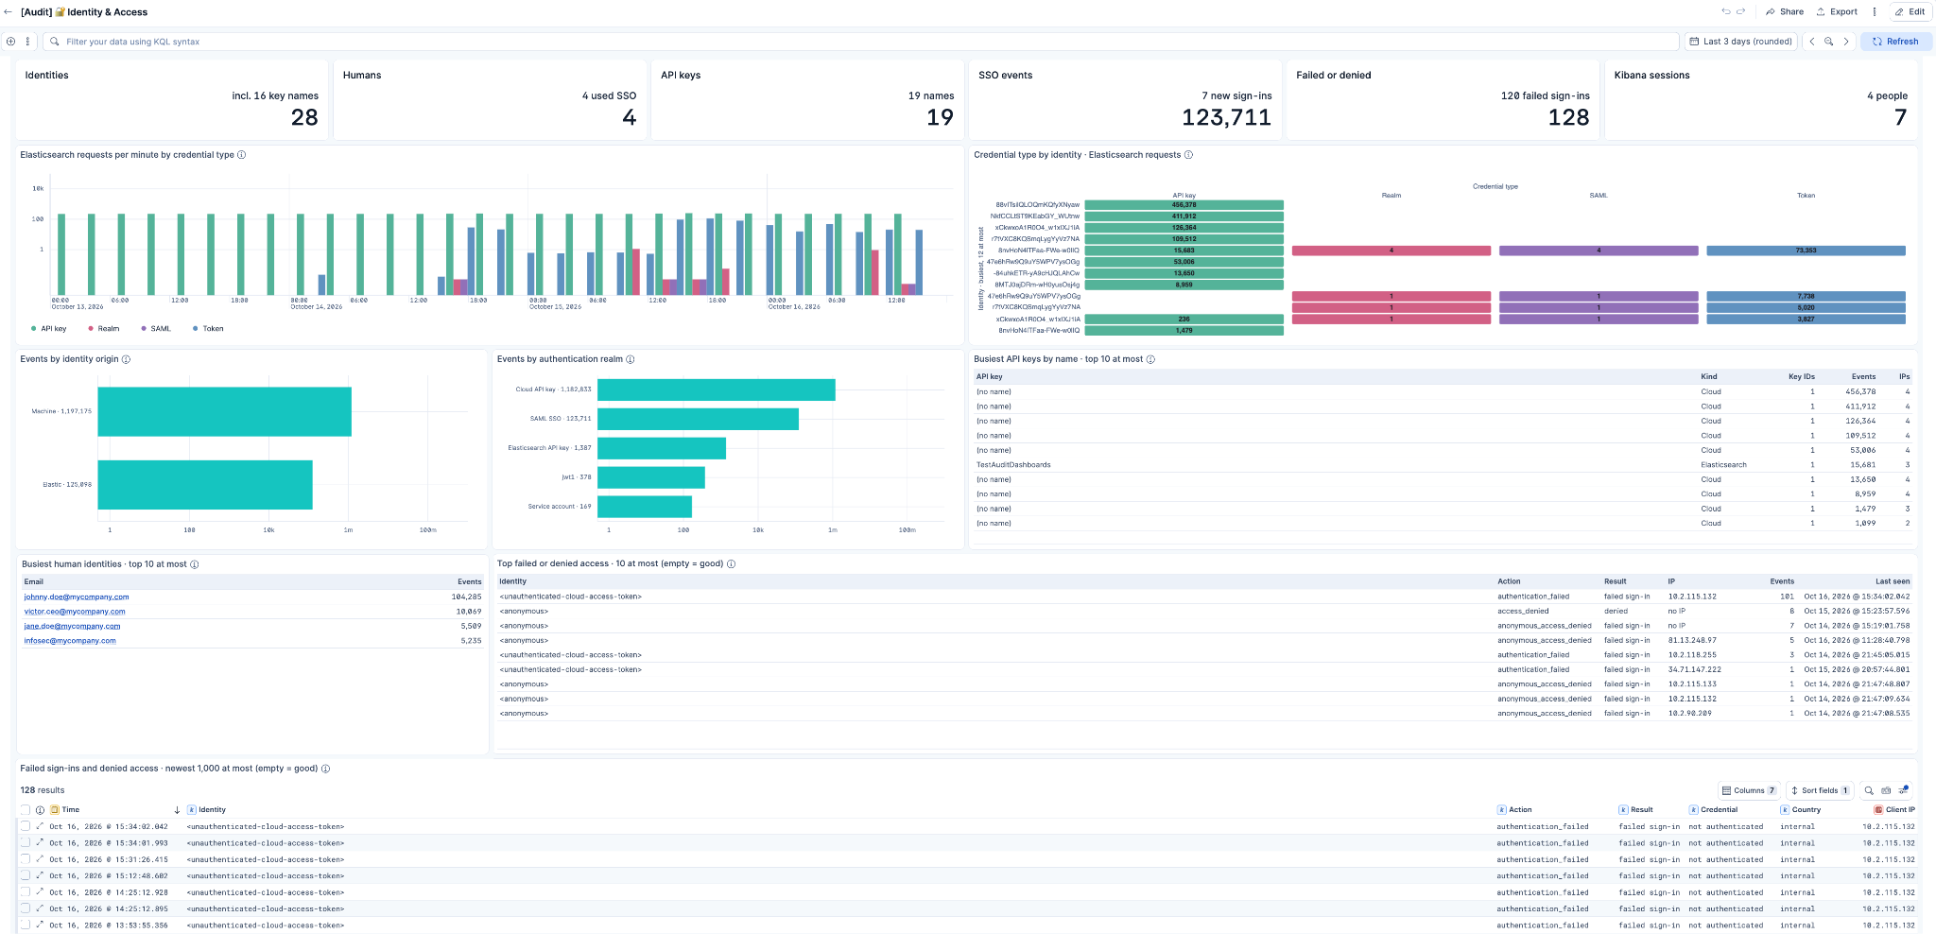
Task: Open search in the failed sign-ins table
Action: (1869, 790)
